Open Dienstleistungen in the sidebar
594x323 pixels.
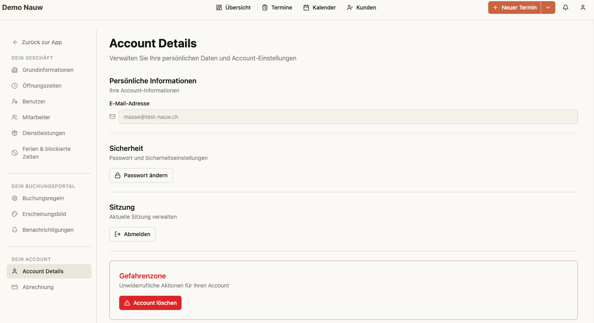coord(49,133)
